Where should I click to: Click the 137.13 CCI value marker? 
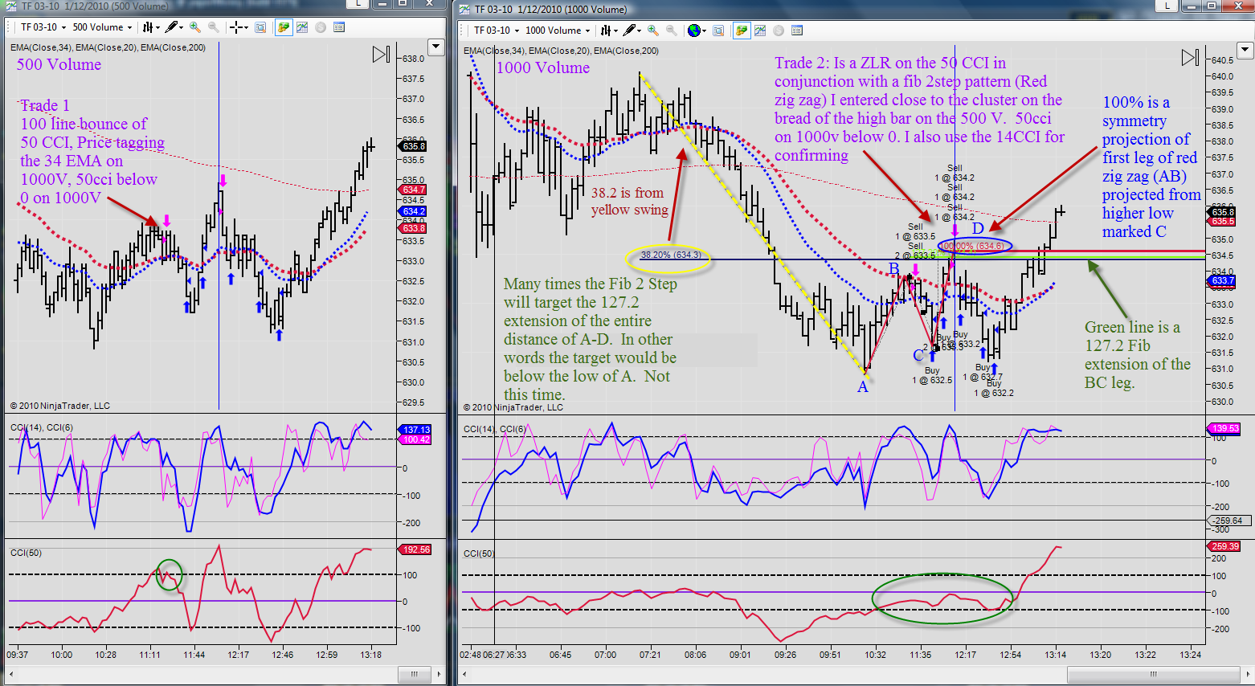(416, 430)
